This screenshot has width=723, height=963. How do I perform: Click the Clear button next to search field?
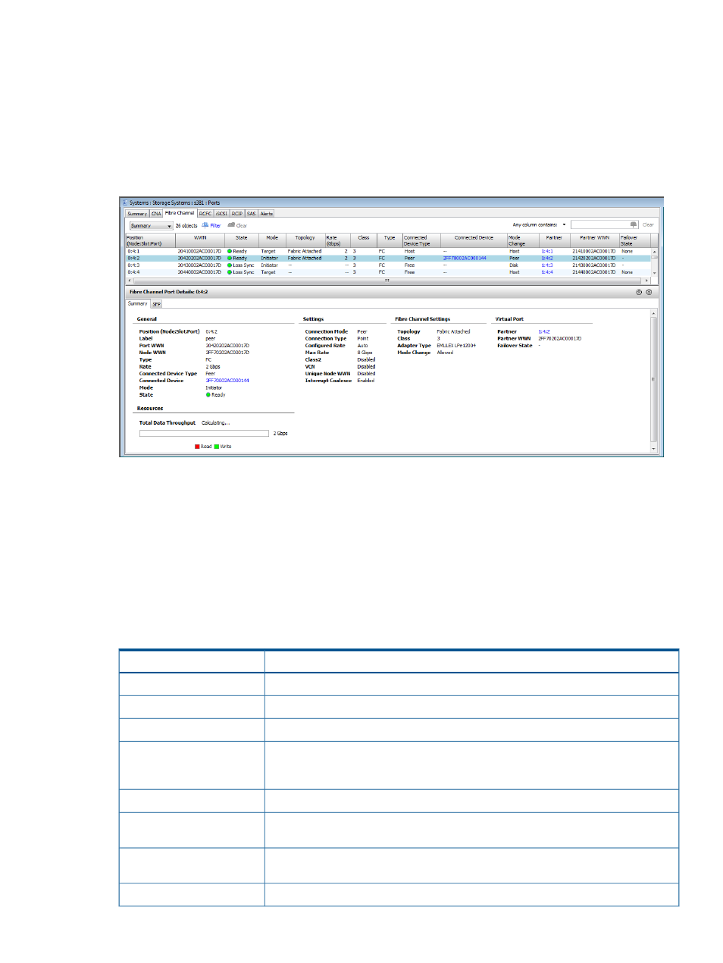pyautogui.click(x=648, y=225)
